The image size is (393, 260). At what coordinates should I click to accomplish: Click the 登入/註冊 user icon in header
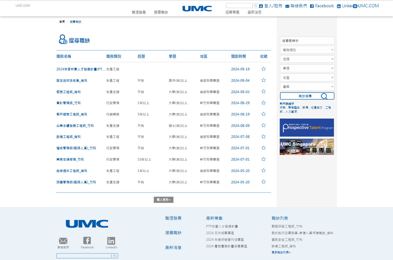[x=261, y=6]
